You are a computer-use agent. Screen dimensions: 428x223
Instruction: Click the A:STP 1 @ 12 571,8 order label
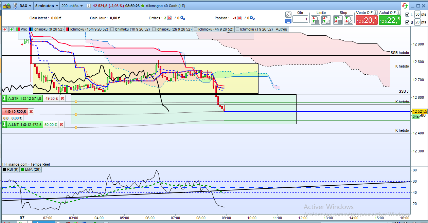click(x=25, y=98)
